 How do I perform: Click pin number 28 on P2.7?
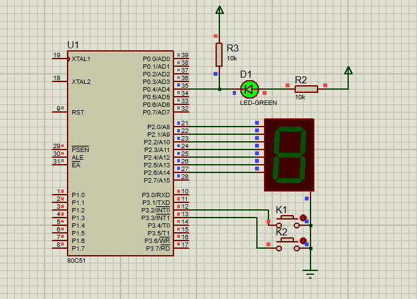[x=185, y=176]
